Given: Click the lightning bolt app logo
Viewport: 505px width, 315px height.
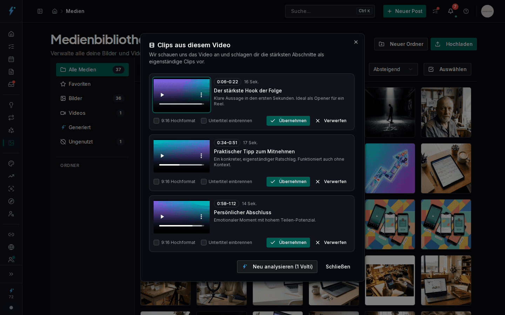Looking at the screenshot, I should (12, 11).
